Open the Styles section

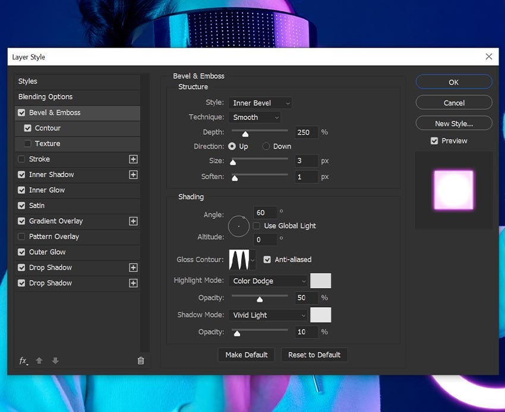(77, 81)
